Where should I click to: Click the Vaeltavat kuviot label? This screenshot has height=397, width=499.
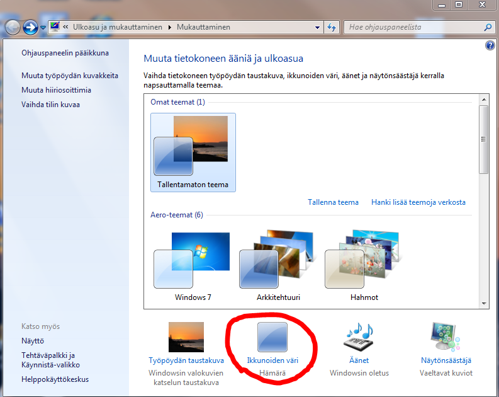pos(446,373)
